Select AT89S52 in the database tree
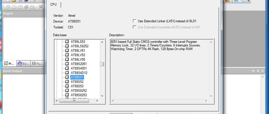The image size is (269, 114). (77, 82)
